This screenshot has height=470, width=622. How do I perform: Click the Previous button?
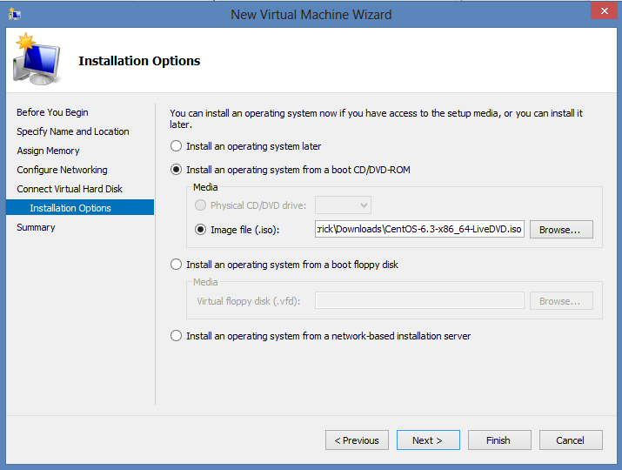pos(357,440)
